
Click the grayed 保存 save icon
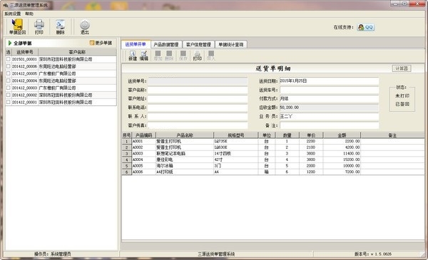(183, 56)
